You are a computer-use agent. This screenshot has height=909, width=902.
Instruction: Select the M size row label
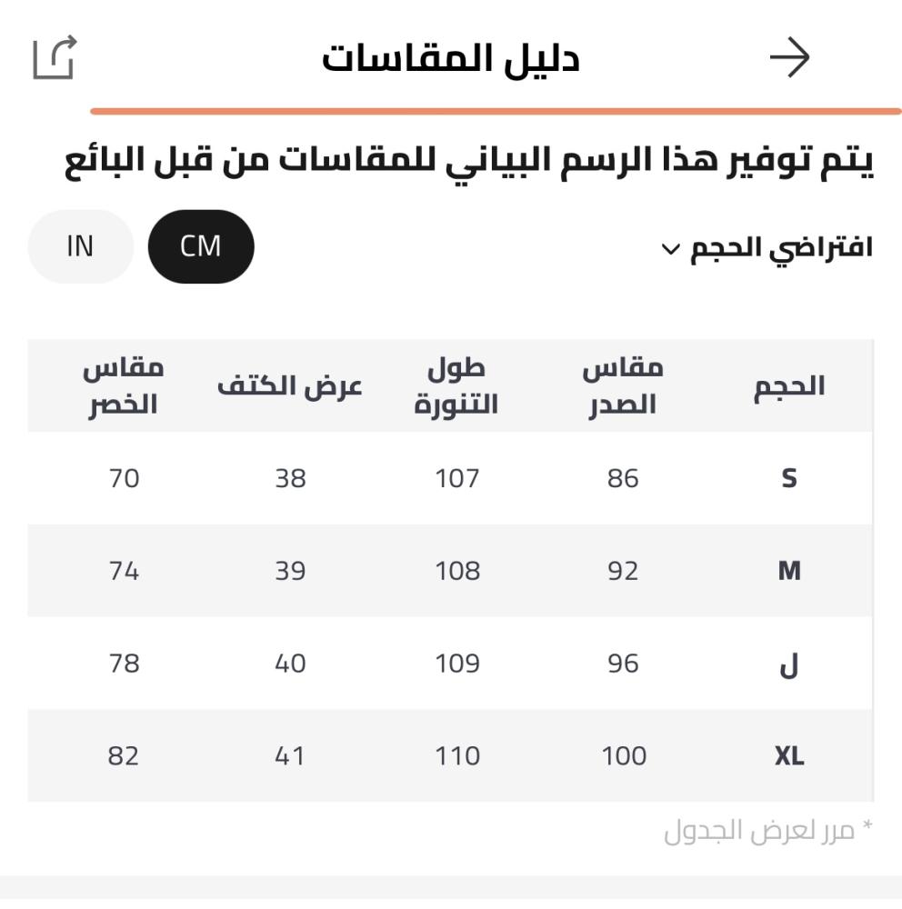point(788,571)
